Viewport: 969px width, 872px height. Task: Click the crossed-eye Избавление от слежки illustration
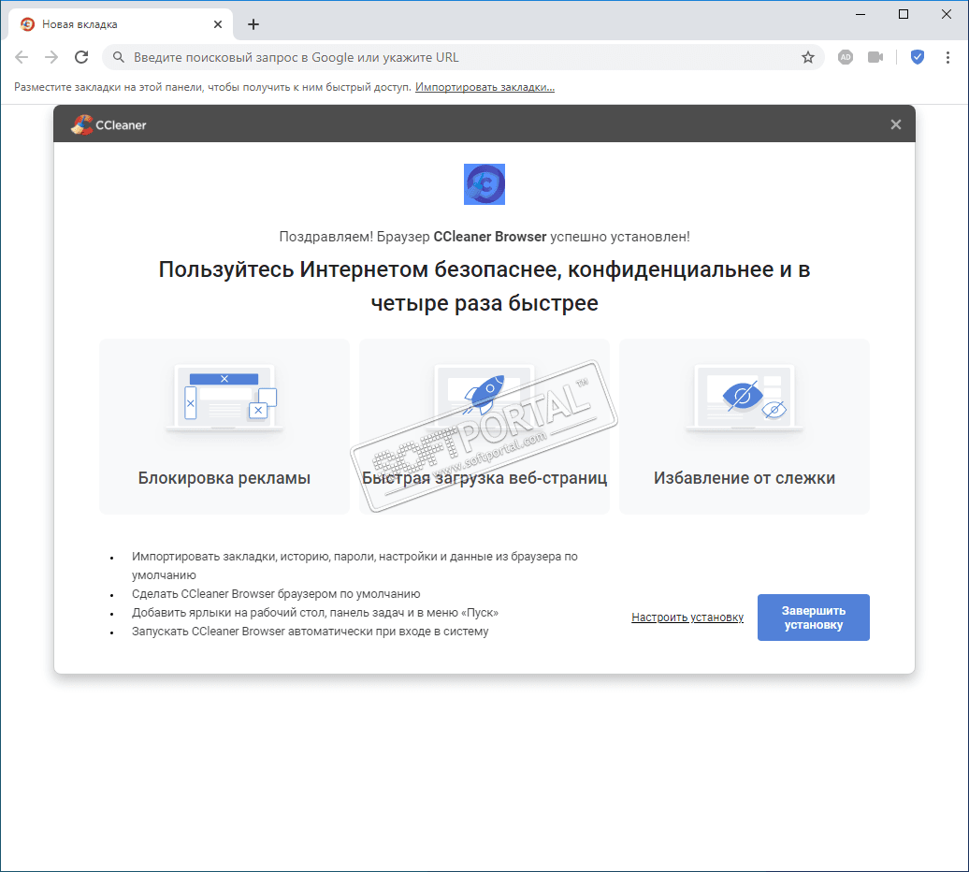[745, 398]
